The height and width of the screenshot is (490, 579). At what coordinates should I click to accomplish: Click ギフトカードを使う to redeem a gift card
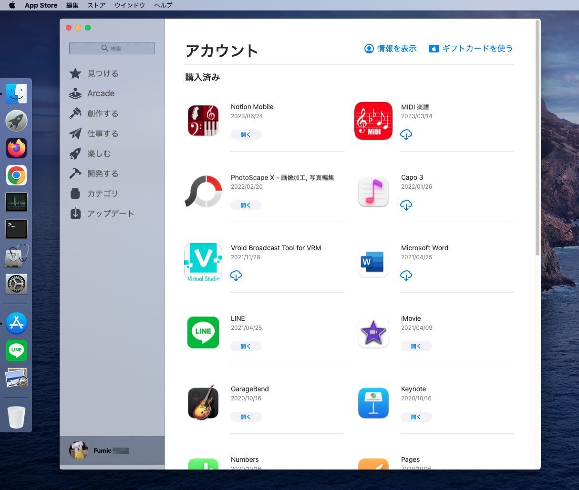(471, 48)
